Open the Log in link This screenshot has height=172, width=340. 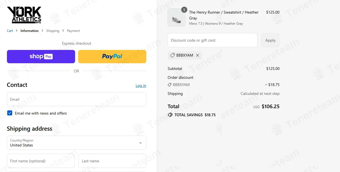(x=141, y=85)
